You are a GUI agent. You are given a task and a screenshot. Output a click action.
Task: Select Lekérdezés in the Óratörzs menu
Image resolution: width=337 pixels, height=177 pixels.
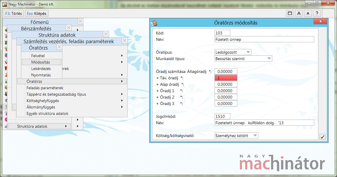(42, 69)
